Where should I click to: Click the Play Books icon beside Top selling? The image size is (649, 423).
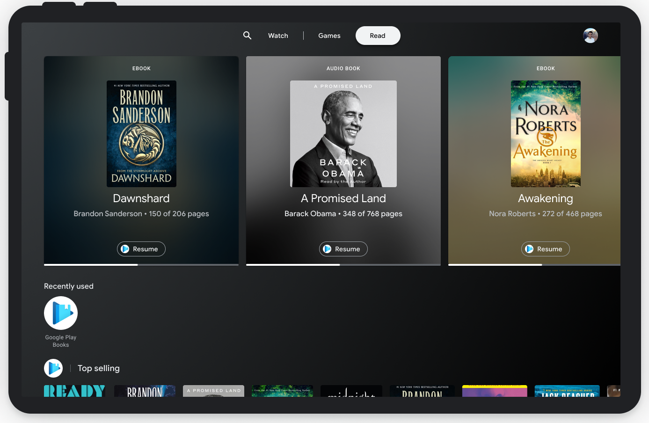tap(53, 368)
